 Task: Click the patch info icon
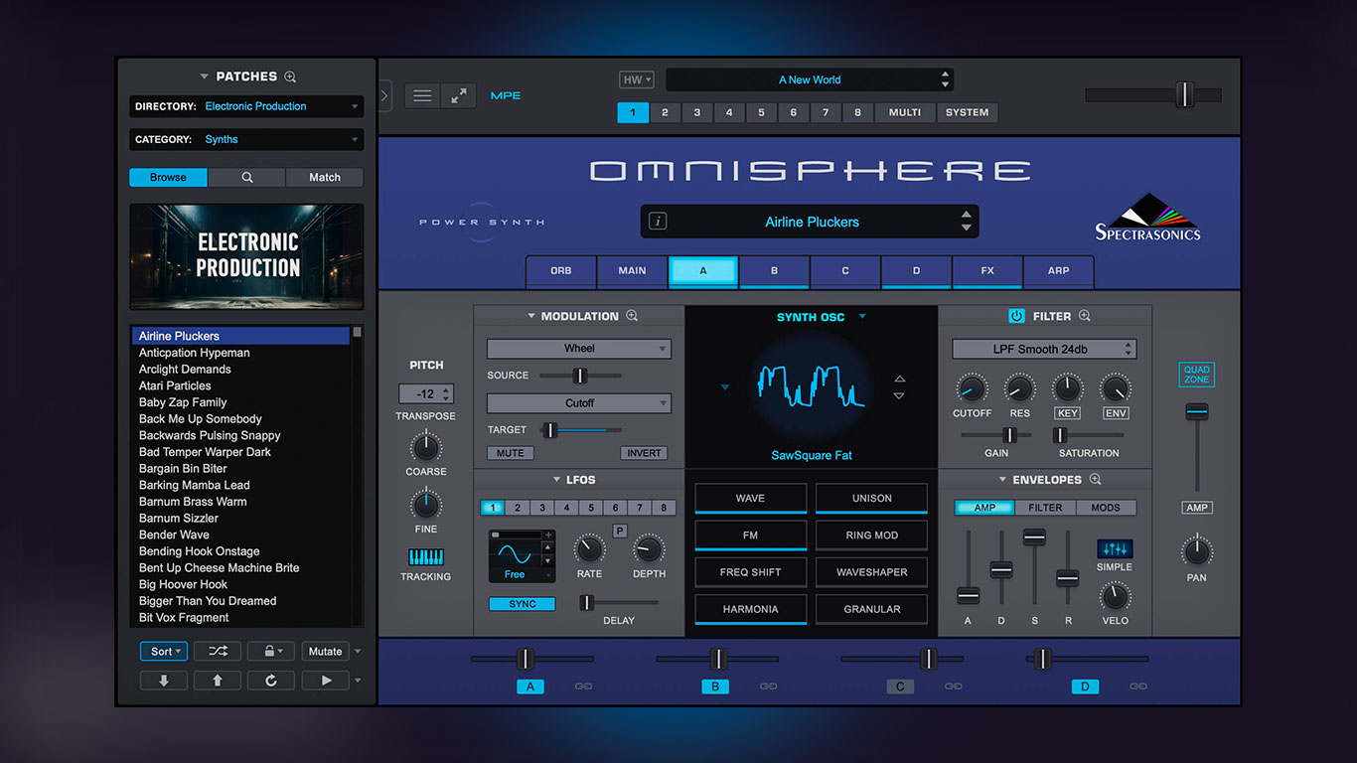pos(659,222)
